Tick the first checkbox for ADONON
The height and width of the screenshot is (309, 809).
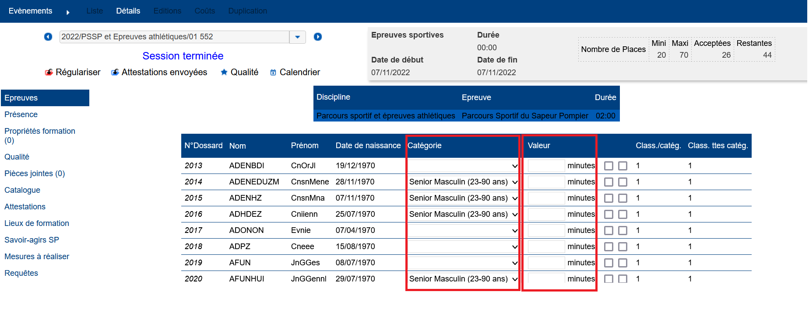[609, 230]
